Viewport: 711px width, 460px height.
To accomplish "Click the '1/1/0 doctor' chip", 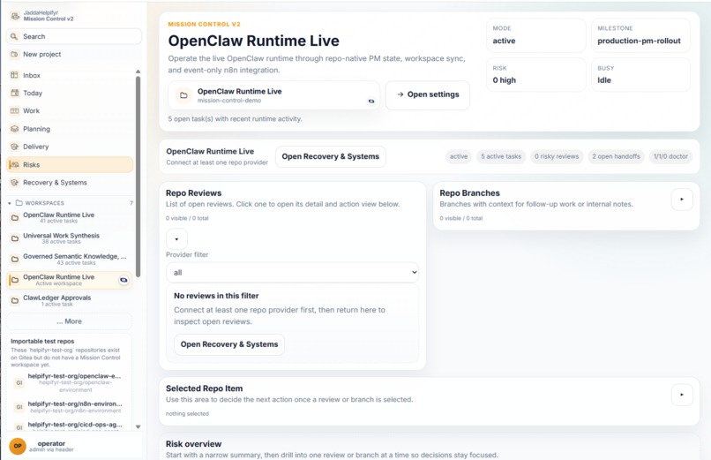I will coord(670,156).
